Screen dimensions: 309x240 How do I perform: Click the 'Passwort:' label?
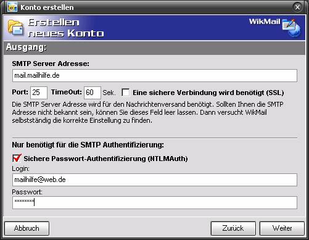pos(27,192)
